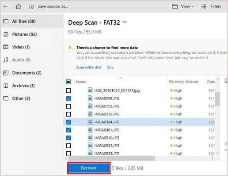Uncheck the IMGA0099.JPG checkbox
228x176 pixels.
tap(68, 98)
